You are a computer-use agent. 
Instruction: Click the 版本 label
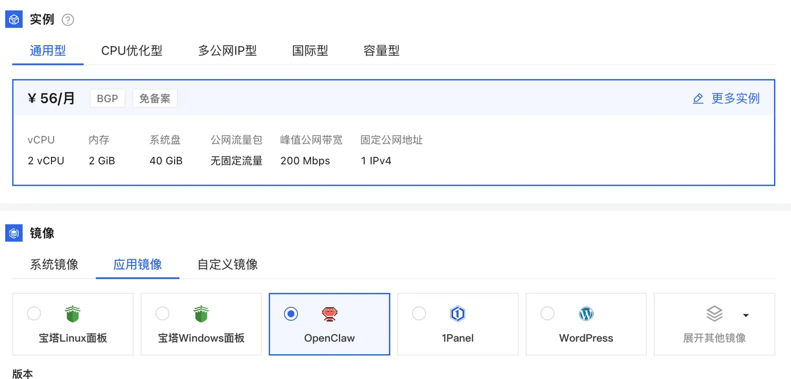23,373
